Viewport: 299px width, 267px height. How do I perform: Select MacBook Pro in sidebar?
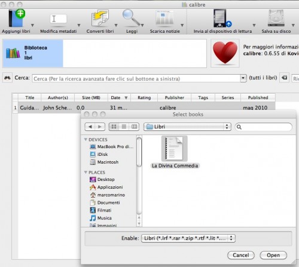(x=112, y=146)
